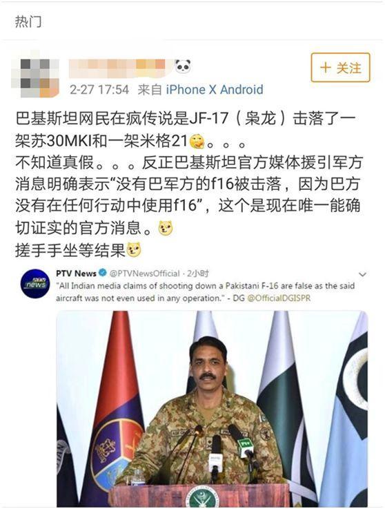Viewport: 385px width, 509px height.
Task: Click the panda badge icon beside username
Action: point(182,66)
